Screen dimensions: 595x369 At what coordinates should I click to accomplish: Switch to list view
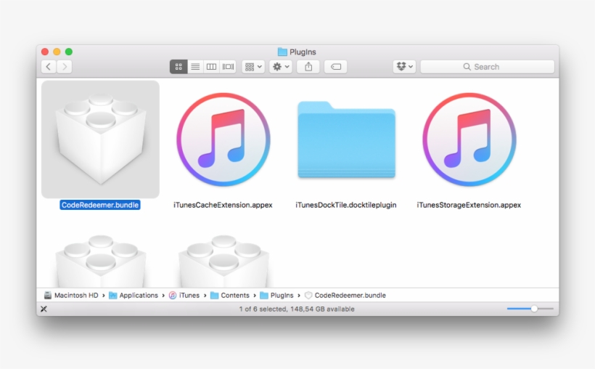pos(195,67)
